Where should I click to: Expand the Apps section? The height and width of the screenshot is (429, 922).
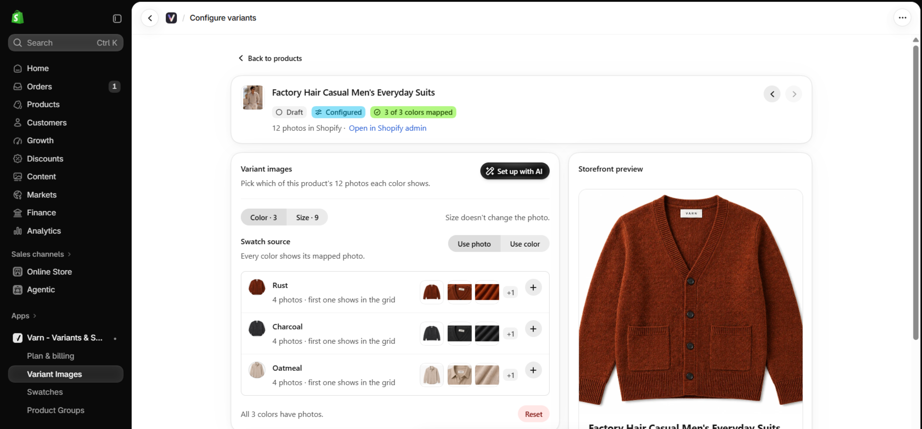pyautogui.click(x=24, y=315)
